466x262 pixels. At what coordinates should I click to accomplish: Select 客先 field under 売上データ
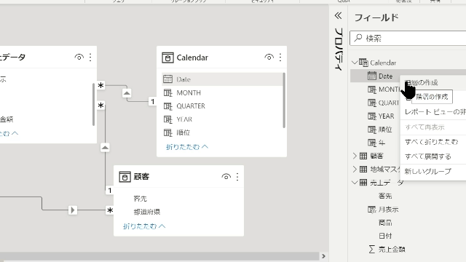click(x=385, y=196)
